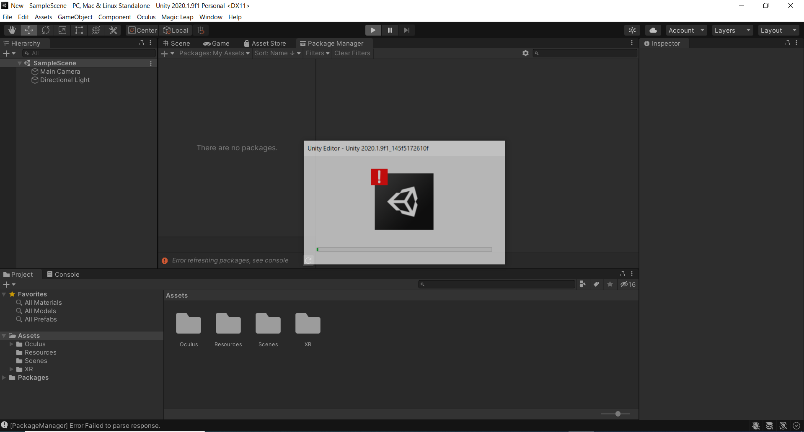Select the Rect tool
The height and width of the screenshot is (432, 804).
[79, 30]
